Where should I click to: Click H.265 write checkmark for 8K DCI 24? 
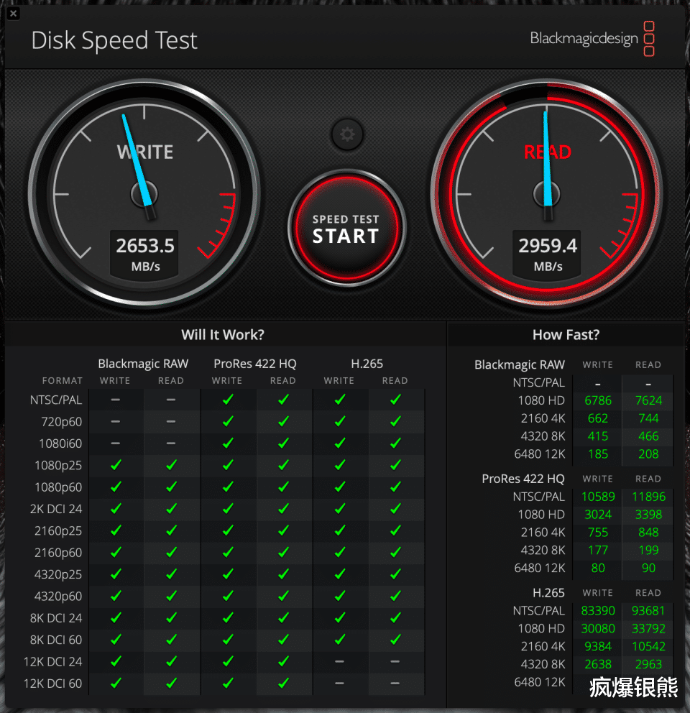[x=340, y=618]
